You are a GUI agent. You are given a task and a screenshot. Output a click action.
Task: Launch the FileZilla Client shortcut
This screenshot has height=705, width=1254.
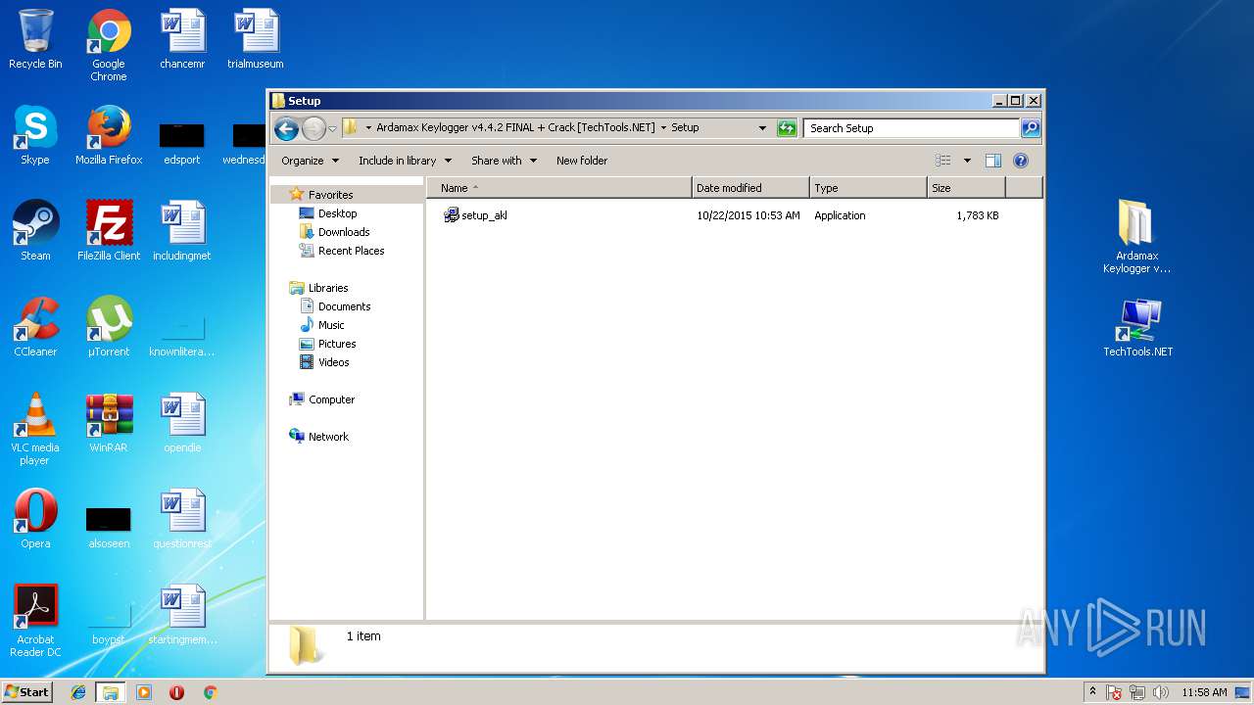(109, 231)
